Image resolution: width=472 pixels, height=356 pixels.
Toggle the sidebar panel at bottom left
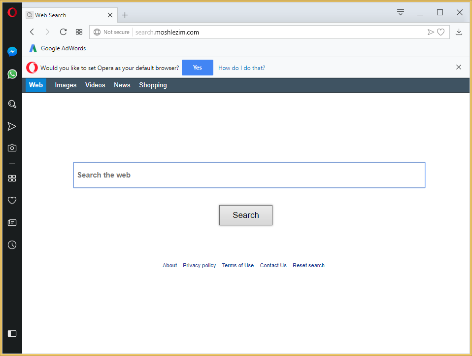click(12, 333)
